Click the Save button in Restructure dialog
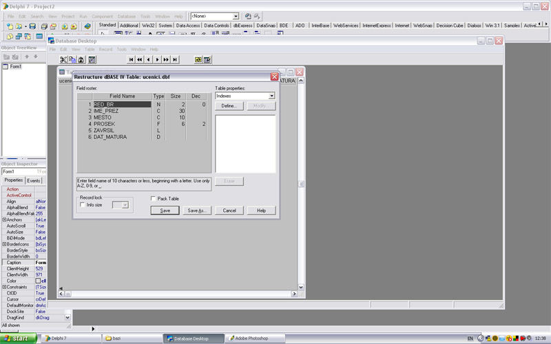The height and width of the screenshot is (344, 551). coord(165,211)
